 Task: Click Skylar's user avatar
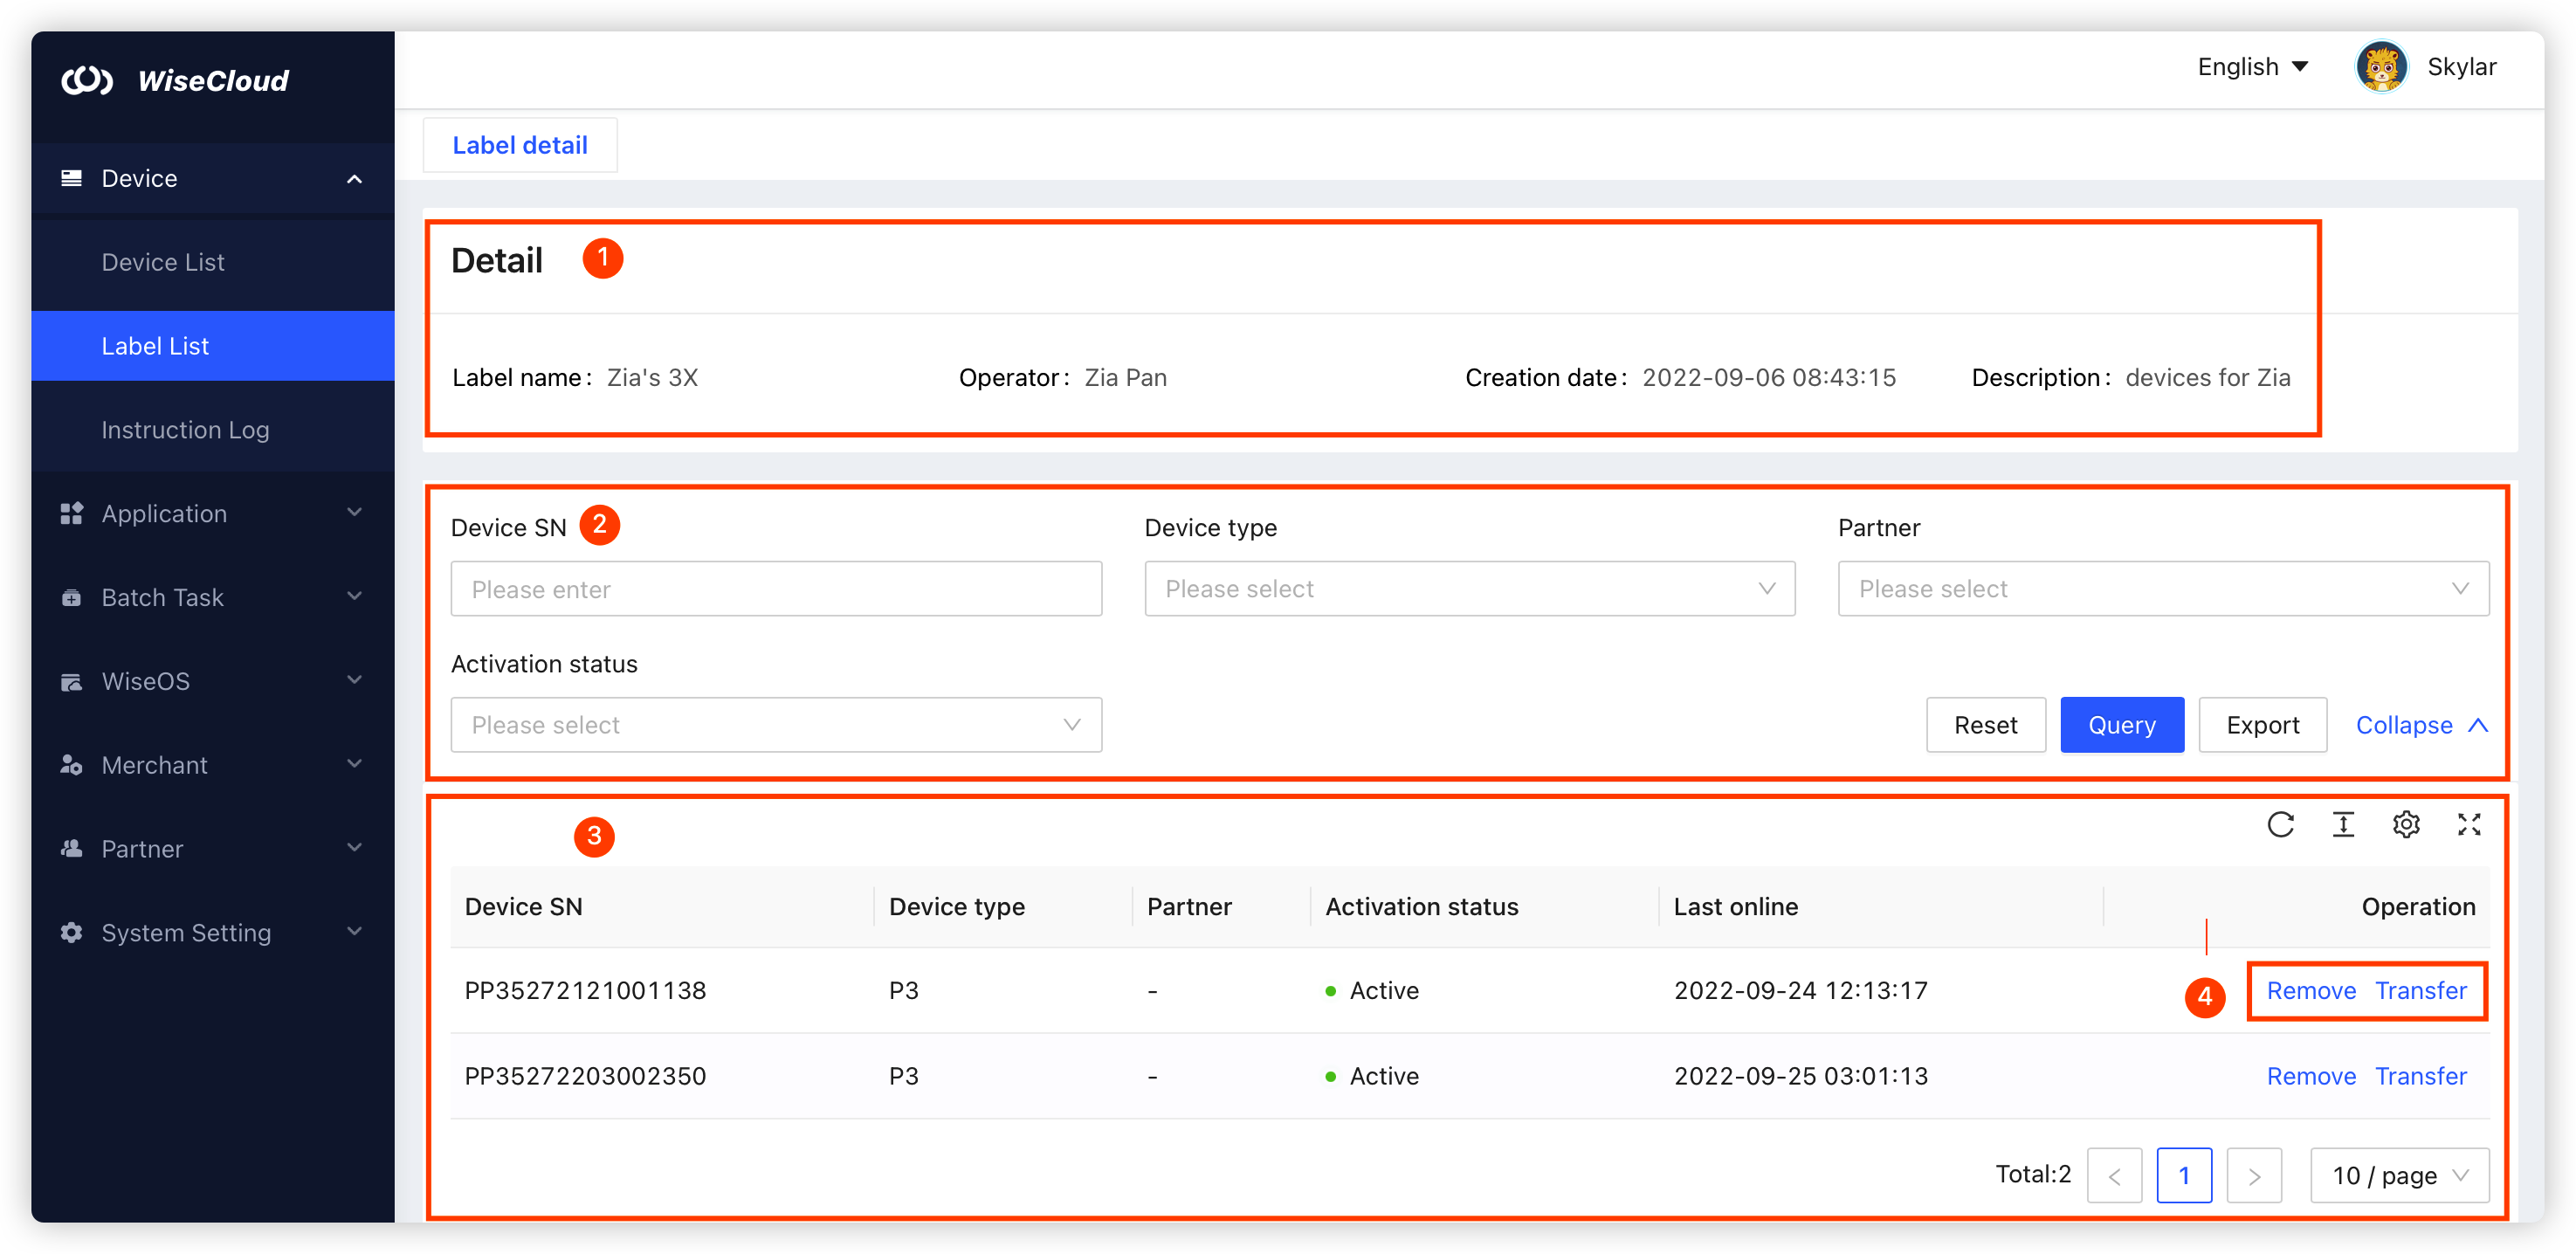tap(2381, 67)
